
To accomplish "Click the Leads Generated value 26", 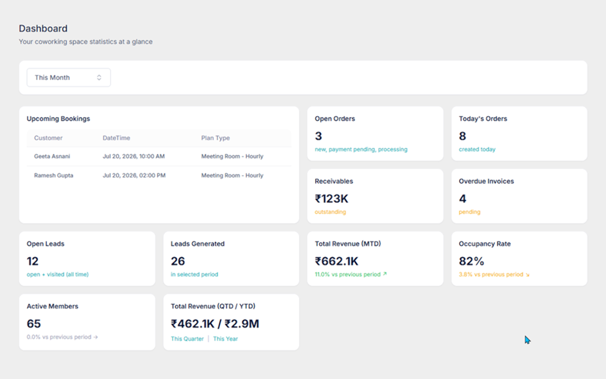I will [x=178, y=262].
